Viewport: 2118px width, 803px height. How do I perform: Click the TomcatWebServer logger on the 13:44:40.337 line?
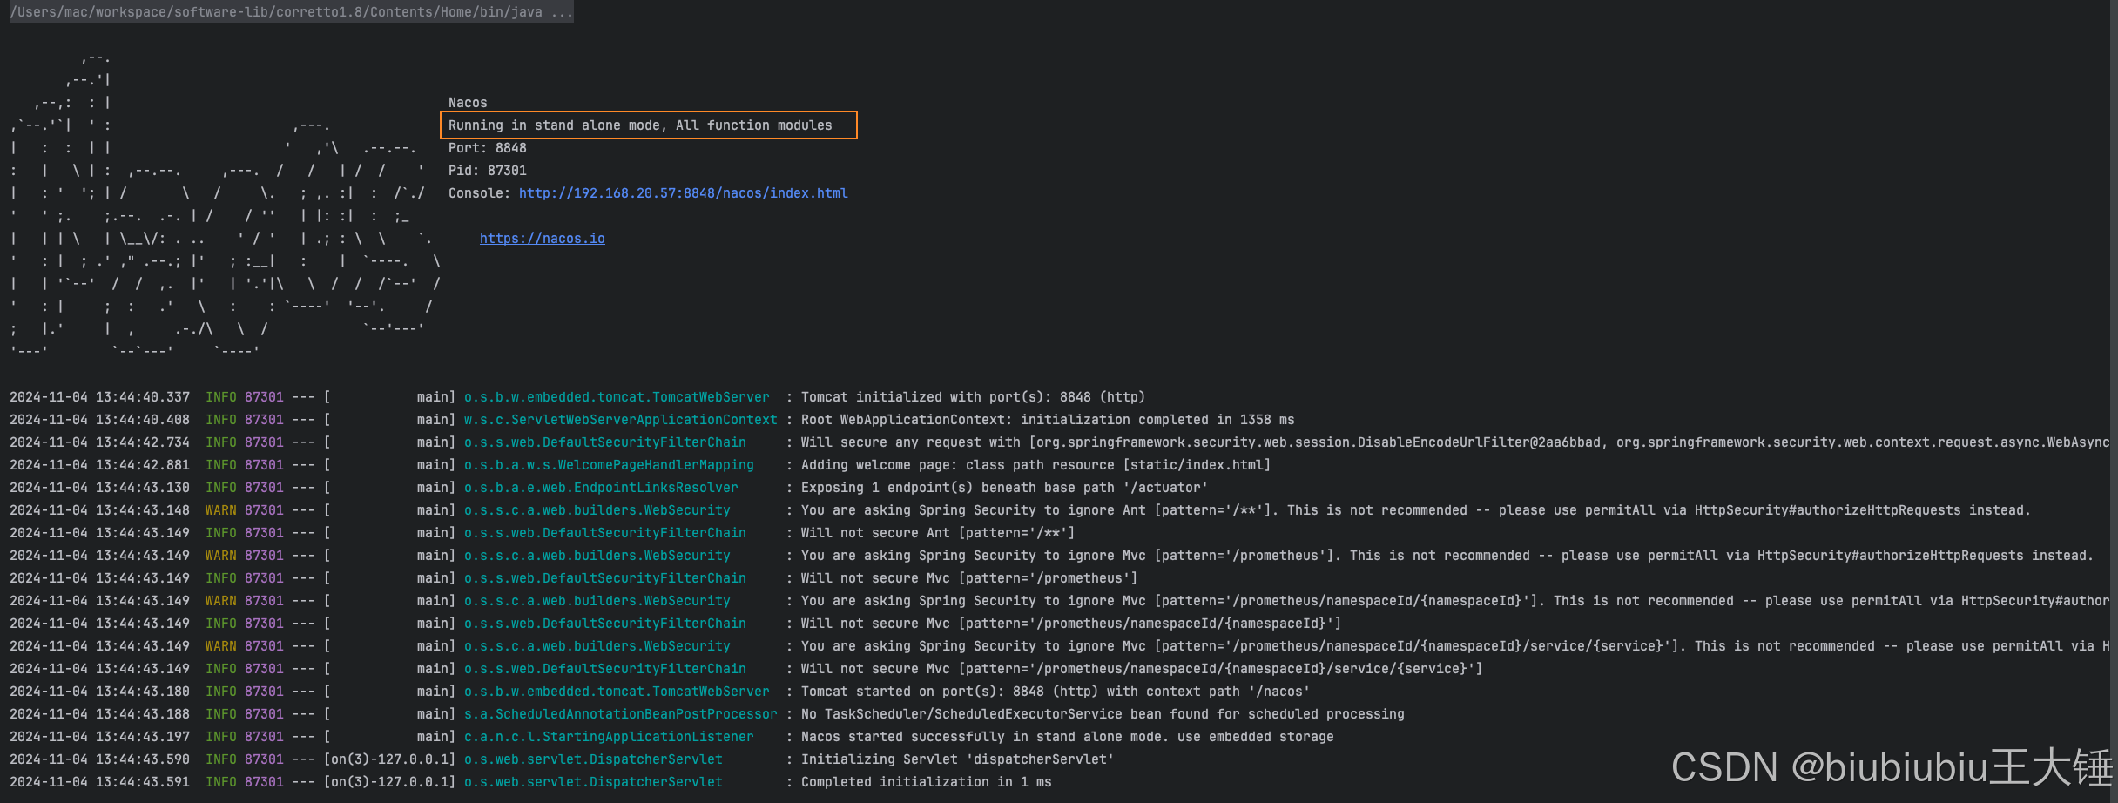click(617, 397)
